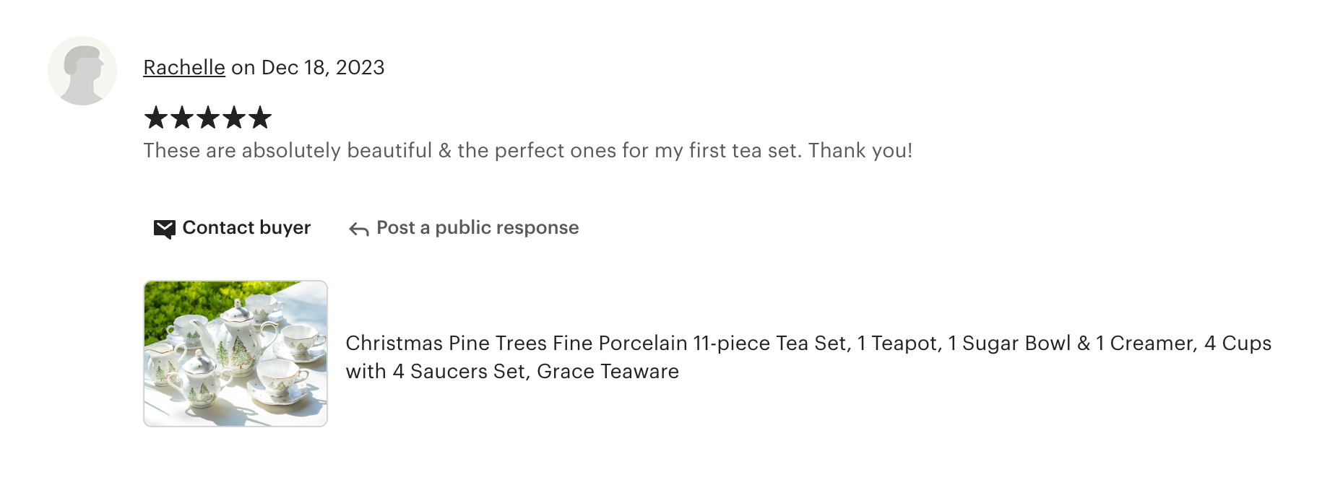Click the third star of the rating

[208, 118]
